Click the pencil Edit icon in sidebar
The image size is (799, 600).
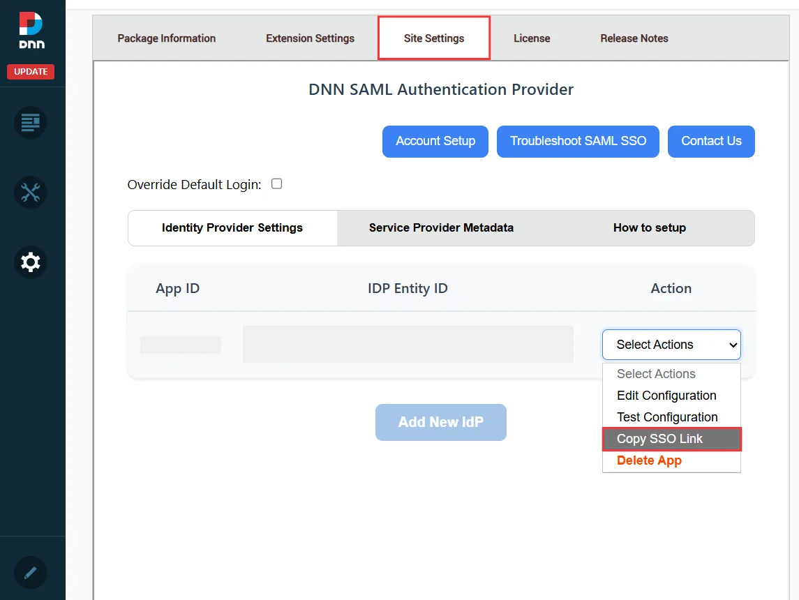pos(31,573)
